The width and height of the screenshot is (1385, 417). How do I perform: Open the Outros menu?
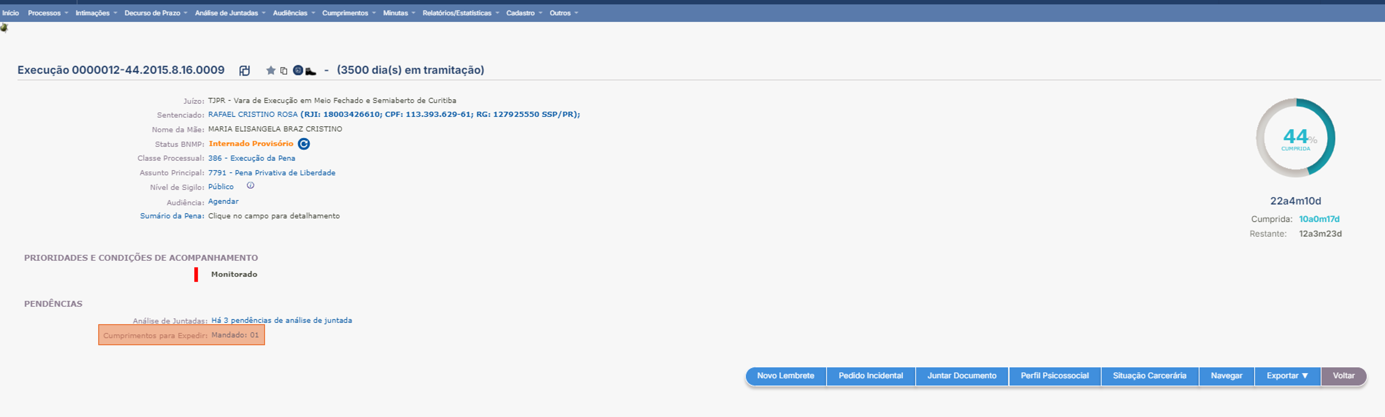(x=563, y=13)
